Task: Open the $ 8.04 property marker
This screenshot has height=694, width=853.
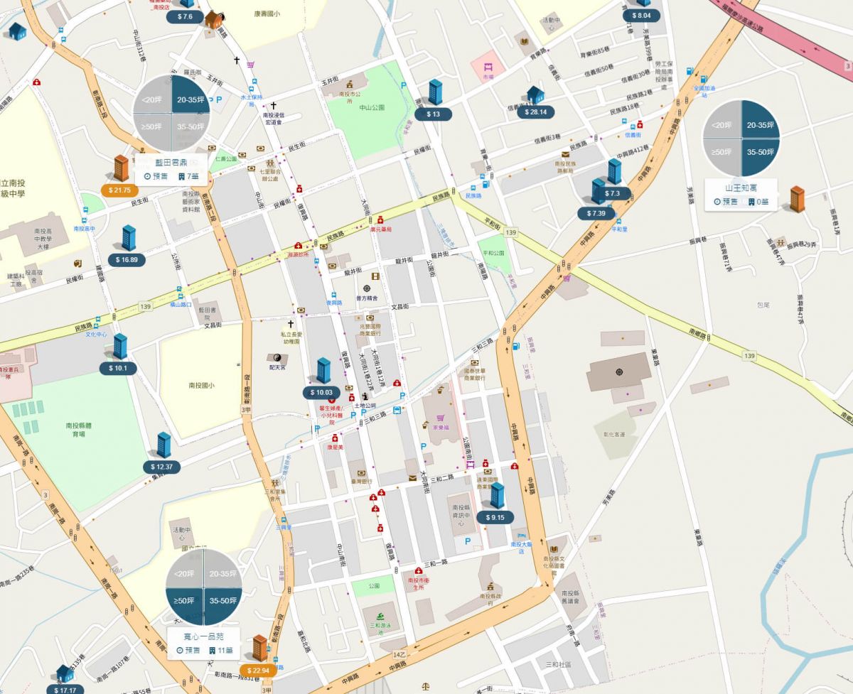Action: [641, 15]
